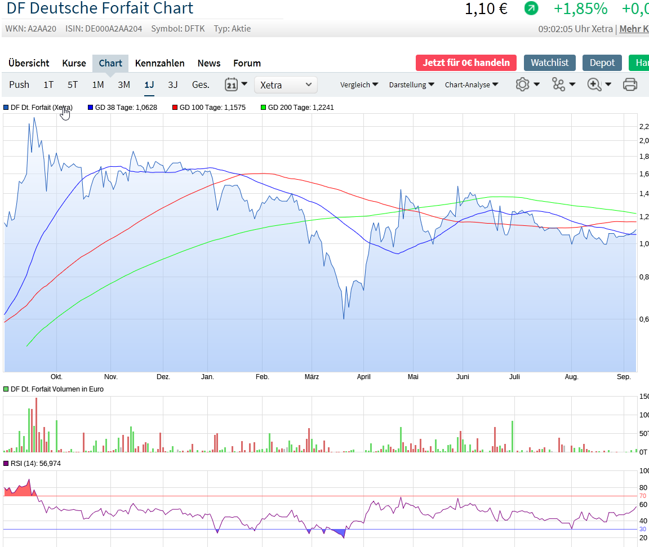Click the ISIN: DE000A2AA204 text
The height and width of the screenshot is (547, 649).
pos(104,29)
